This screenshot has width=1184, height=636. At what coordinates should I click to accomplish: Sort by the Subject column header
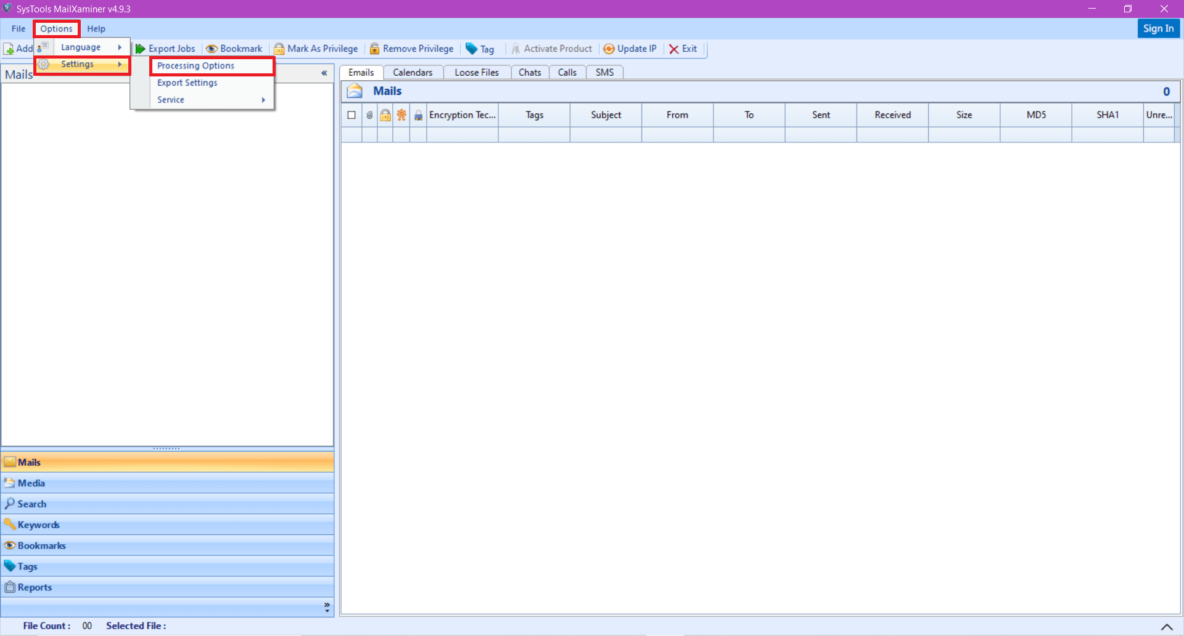pyautogui.click(x=606, y=115)
